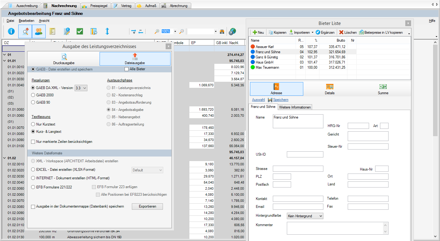Switch to the Preisspiegel tab
Image resolution: width=440 pixels, height=241 pixels.
(x=95, y=6)
